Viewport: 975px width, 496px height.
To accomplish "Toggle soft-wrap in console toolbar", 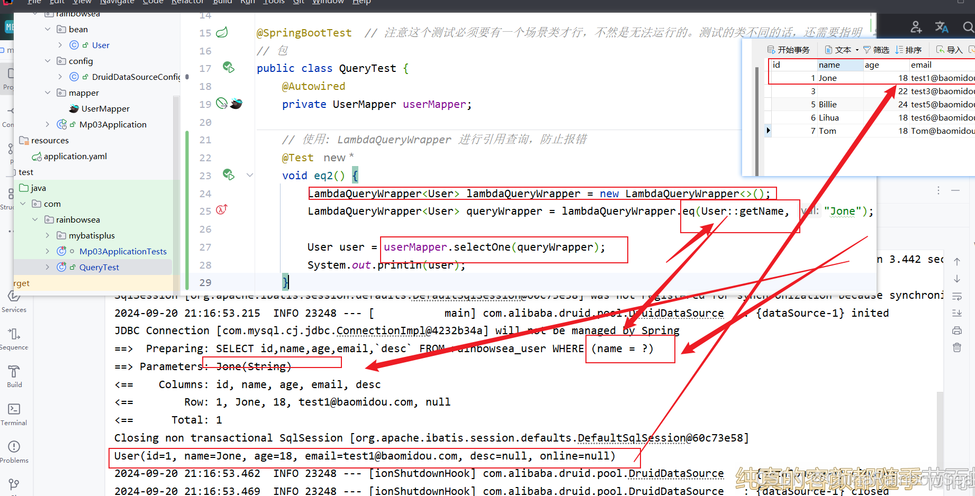I will (x=957, y=296).
